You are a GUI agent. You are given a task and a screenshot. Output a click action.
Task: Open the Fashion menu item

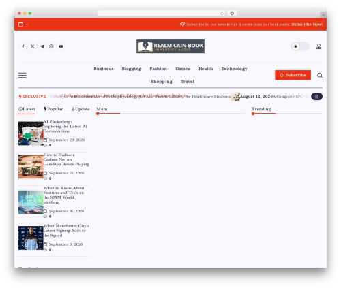pyautogui.click(x=158, y=69)
